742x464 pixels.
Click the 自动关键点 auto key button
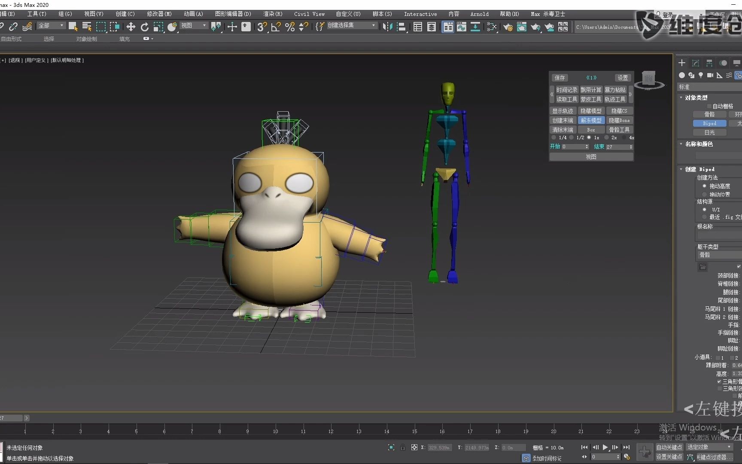click(x=669, y=447)
